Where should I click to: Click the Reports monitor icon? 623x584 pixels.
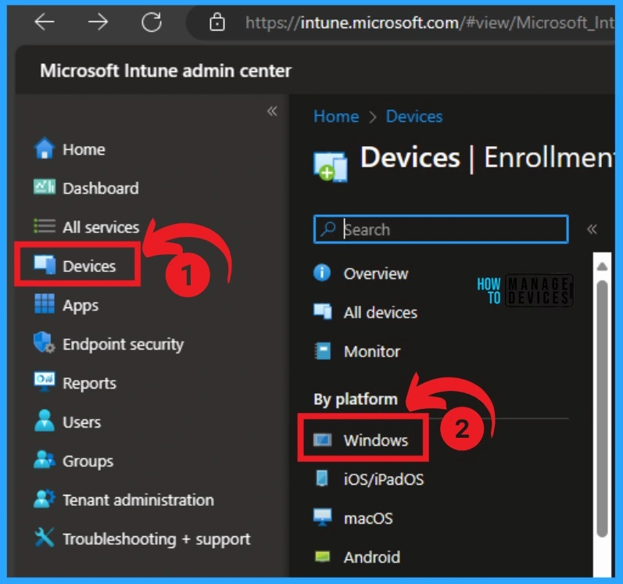pyautogui.click(x=44, y=382)
